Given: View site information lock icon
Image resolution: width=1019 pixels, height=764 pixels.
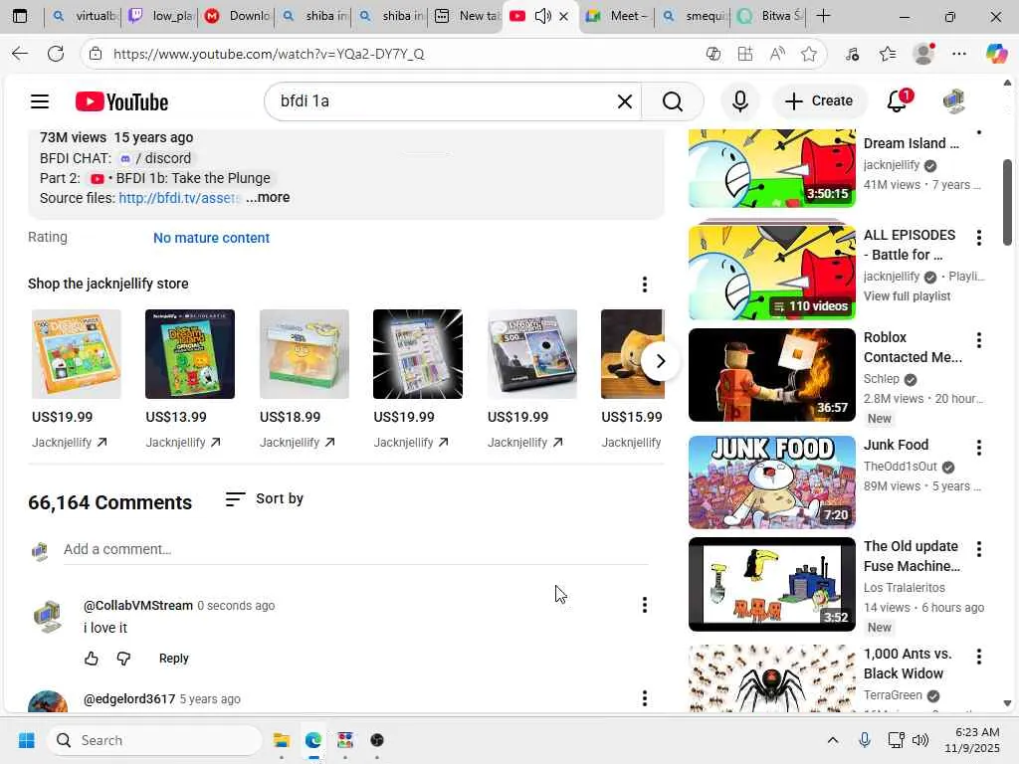Looking at the screenshot, I should pyautogui.click(x=96, y=54).
